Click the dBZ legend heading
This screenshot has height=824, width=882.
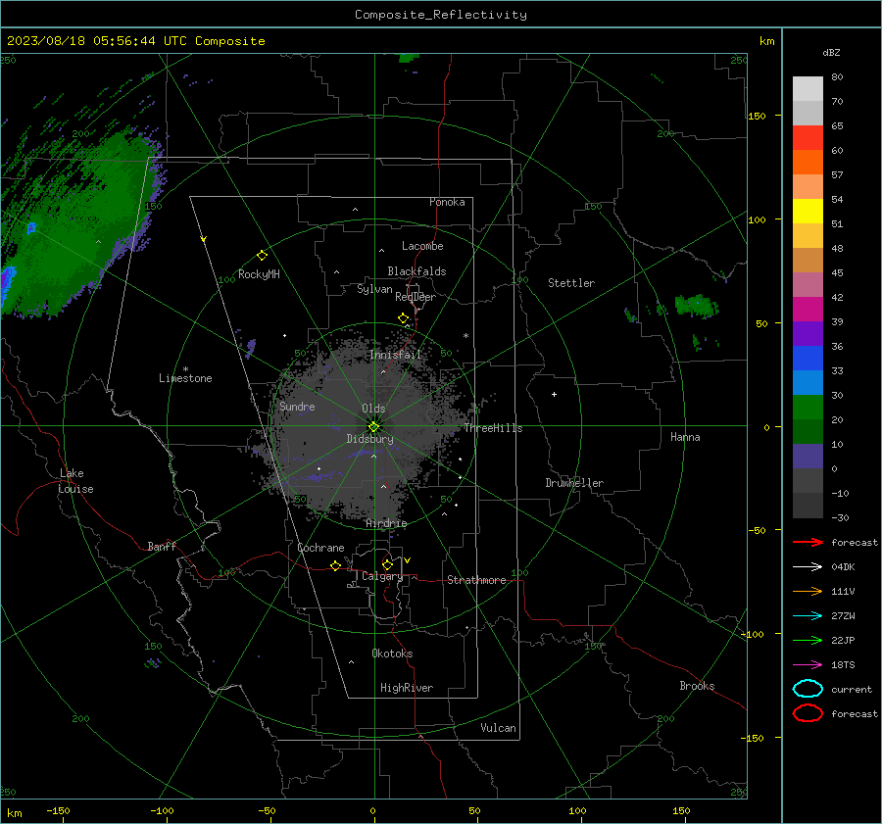coord(831,52)
